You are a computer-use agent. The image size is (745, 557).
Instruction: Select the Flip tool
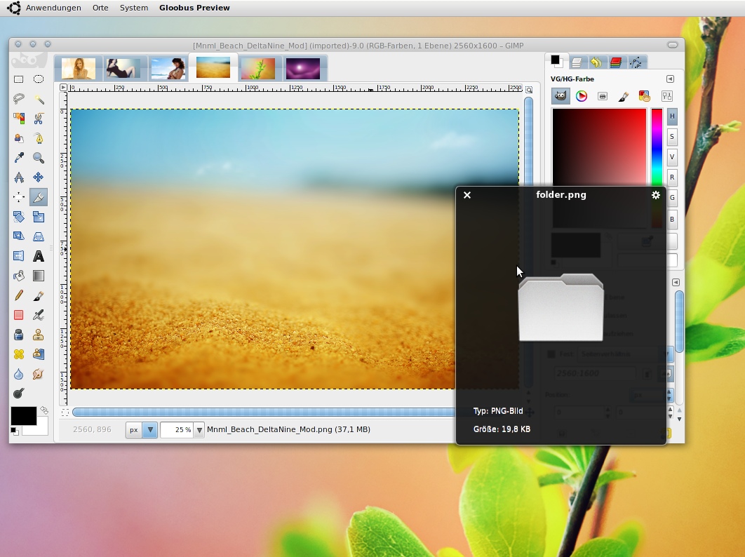pos(18,256)
